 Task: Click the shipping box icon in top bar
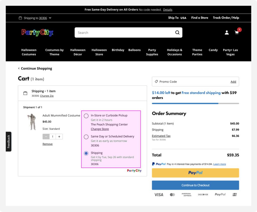click(x=20, y=18)
